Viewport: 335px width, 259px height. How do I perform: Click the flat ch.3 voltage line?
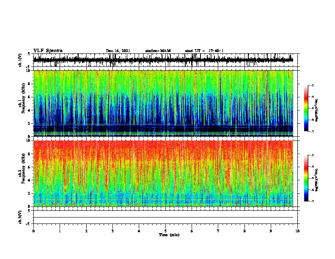click(x=163, y=218)
